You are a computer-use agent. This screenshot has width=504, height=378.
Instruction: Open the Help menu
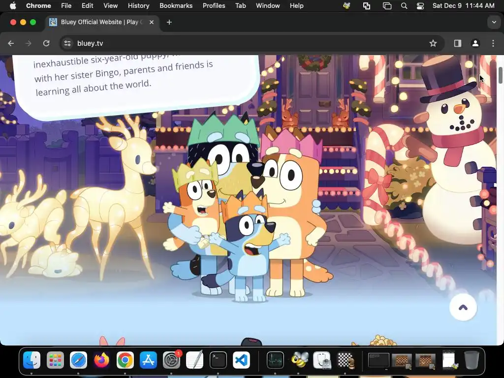[296, 6]
